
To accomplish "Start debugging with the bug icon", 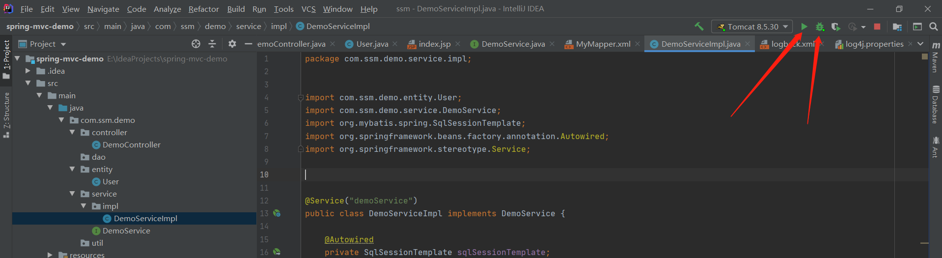I will click(820, 27).
